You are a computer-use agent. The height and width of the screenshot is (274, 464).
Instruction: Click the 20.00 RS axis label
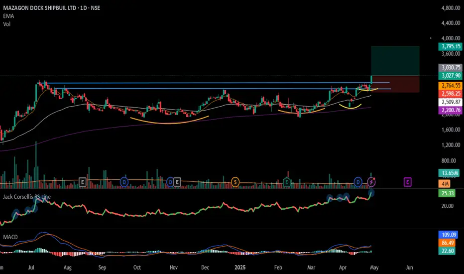click(447, 206)
